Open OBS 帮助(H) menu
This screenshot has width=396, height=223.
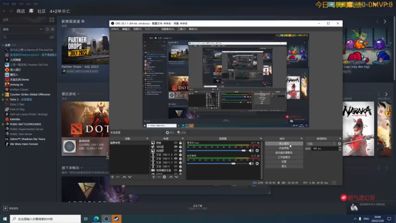pos(193,29)
